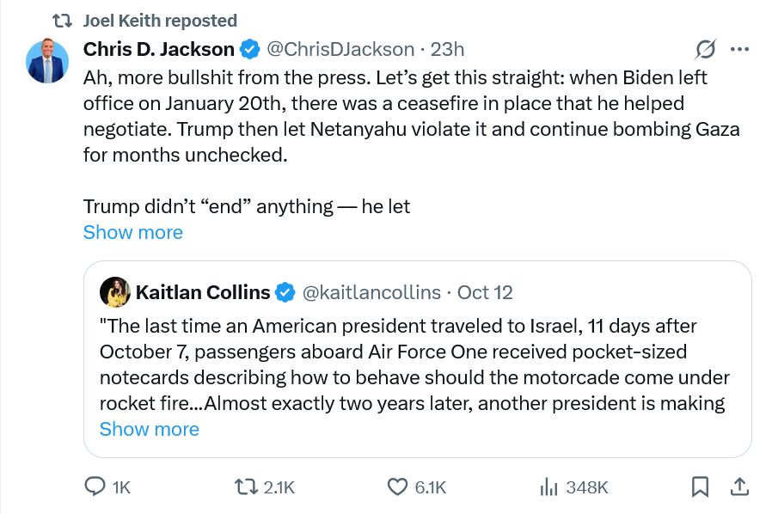Click Kaitlan Collins's verified badge

click(x=285, y=292)
